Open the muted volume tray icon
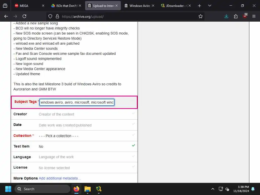 [x=227, y=189]
